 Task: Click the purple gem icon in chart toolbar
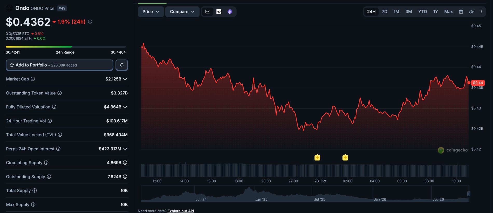(x=230, y=12)
